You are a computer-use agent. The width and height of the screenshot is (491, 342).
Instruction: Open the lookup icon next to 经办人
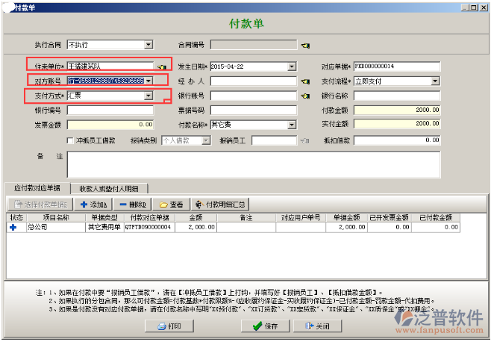304,81
